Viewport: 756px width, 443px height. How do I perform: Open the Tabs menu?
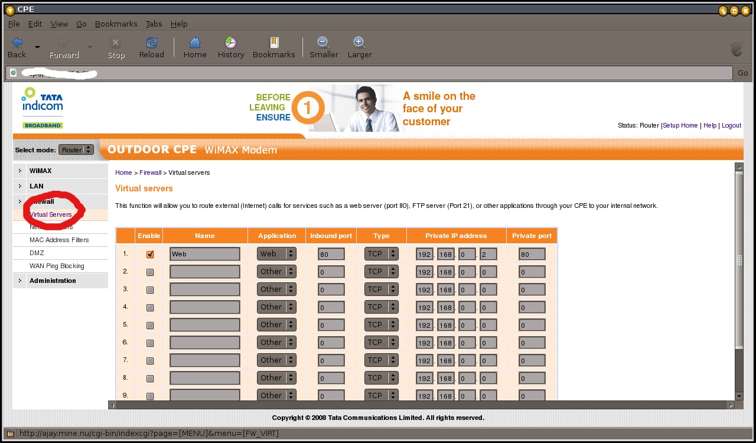pos(154,24)
